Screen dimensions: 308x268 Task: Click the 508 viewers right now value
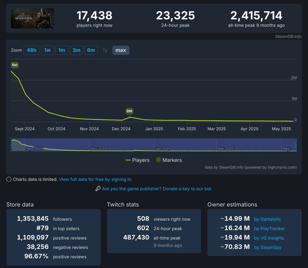tap(143, 218)
